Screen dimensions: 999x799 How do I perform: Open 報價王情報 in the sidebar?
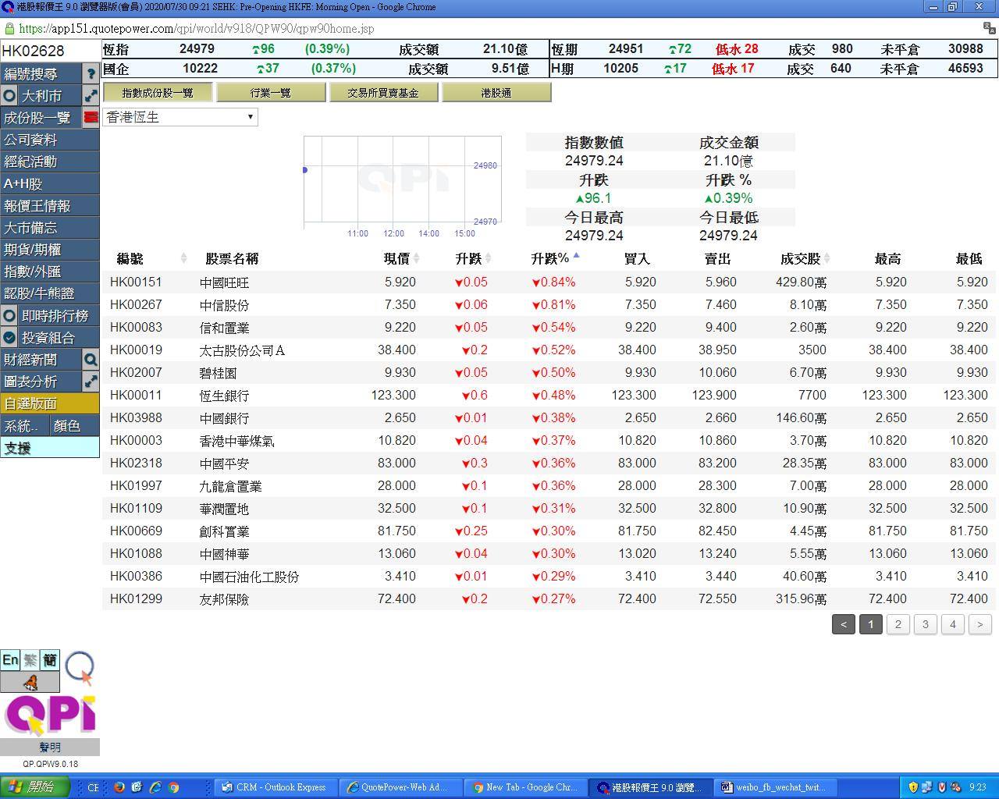(50, 206)
